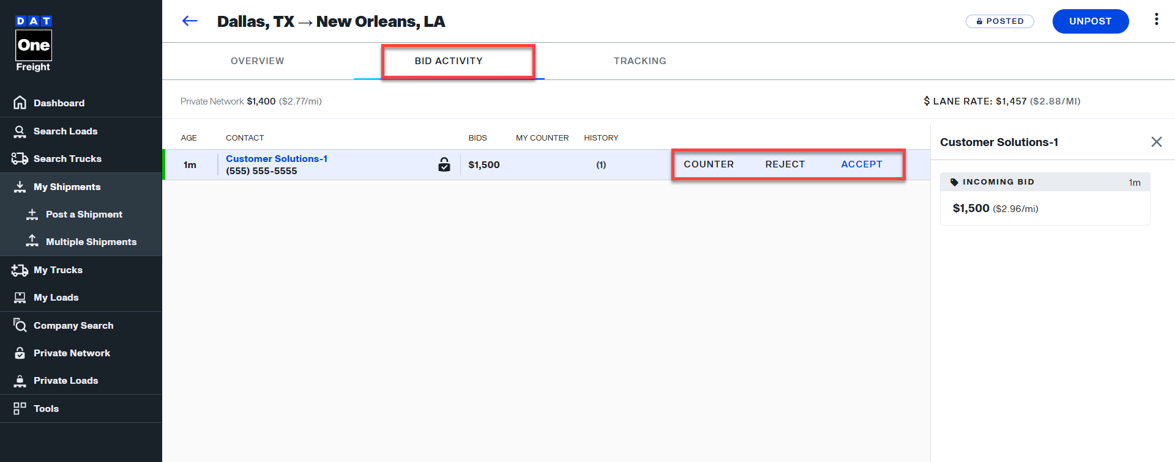Click the My Loads icon
Screen dimensions: 1175x462
20,298
